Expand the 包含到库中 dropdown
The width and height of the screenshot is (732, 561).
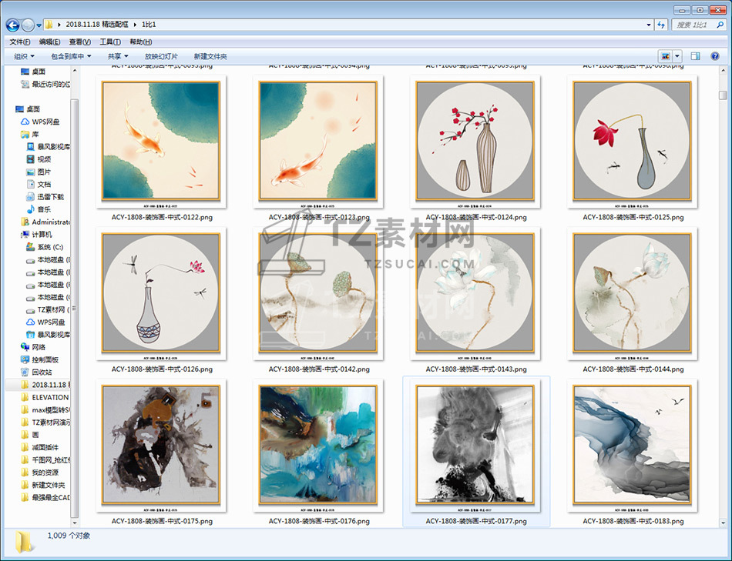tap(70, 56)
